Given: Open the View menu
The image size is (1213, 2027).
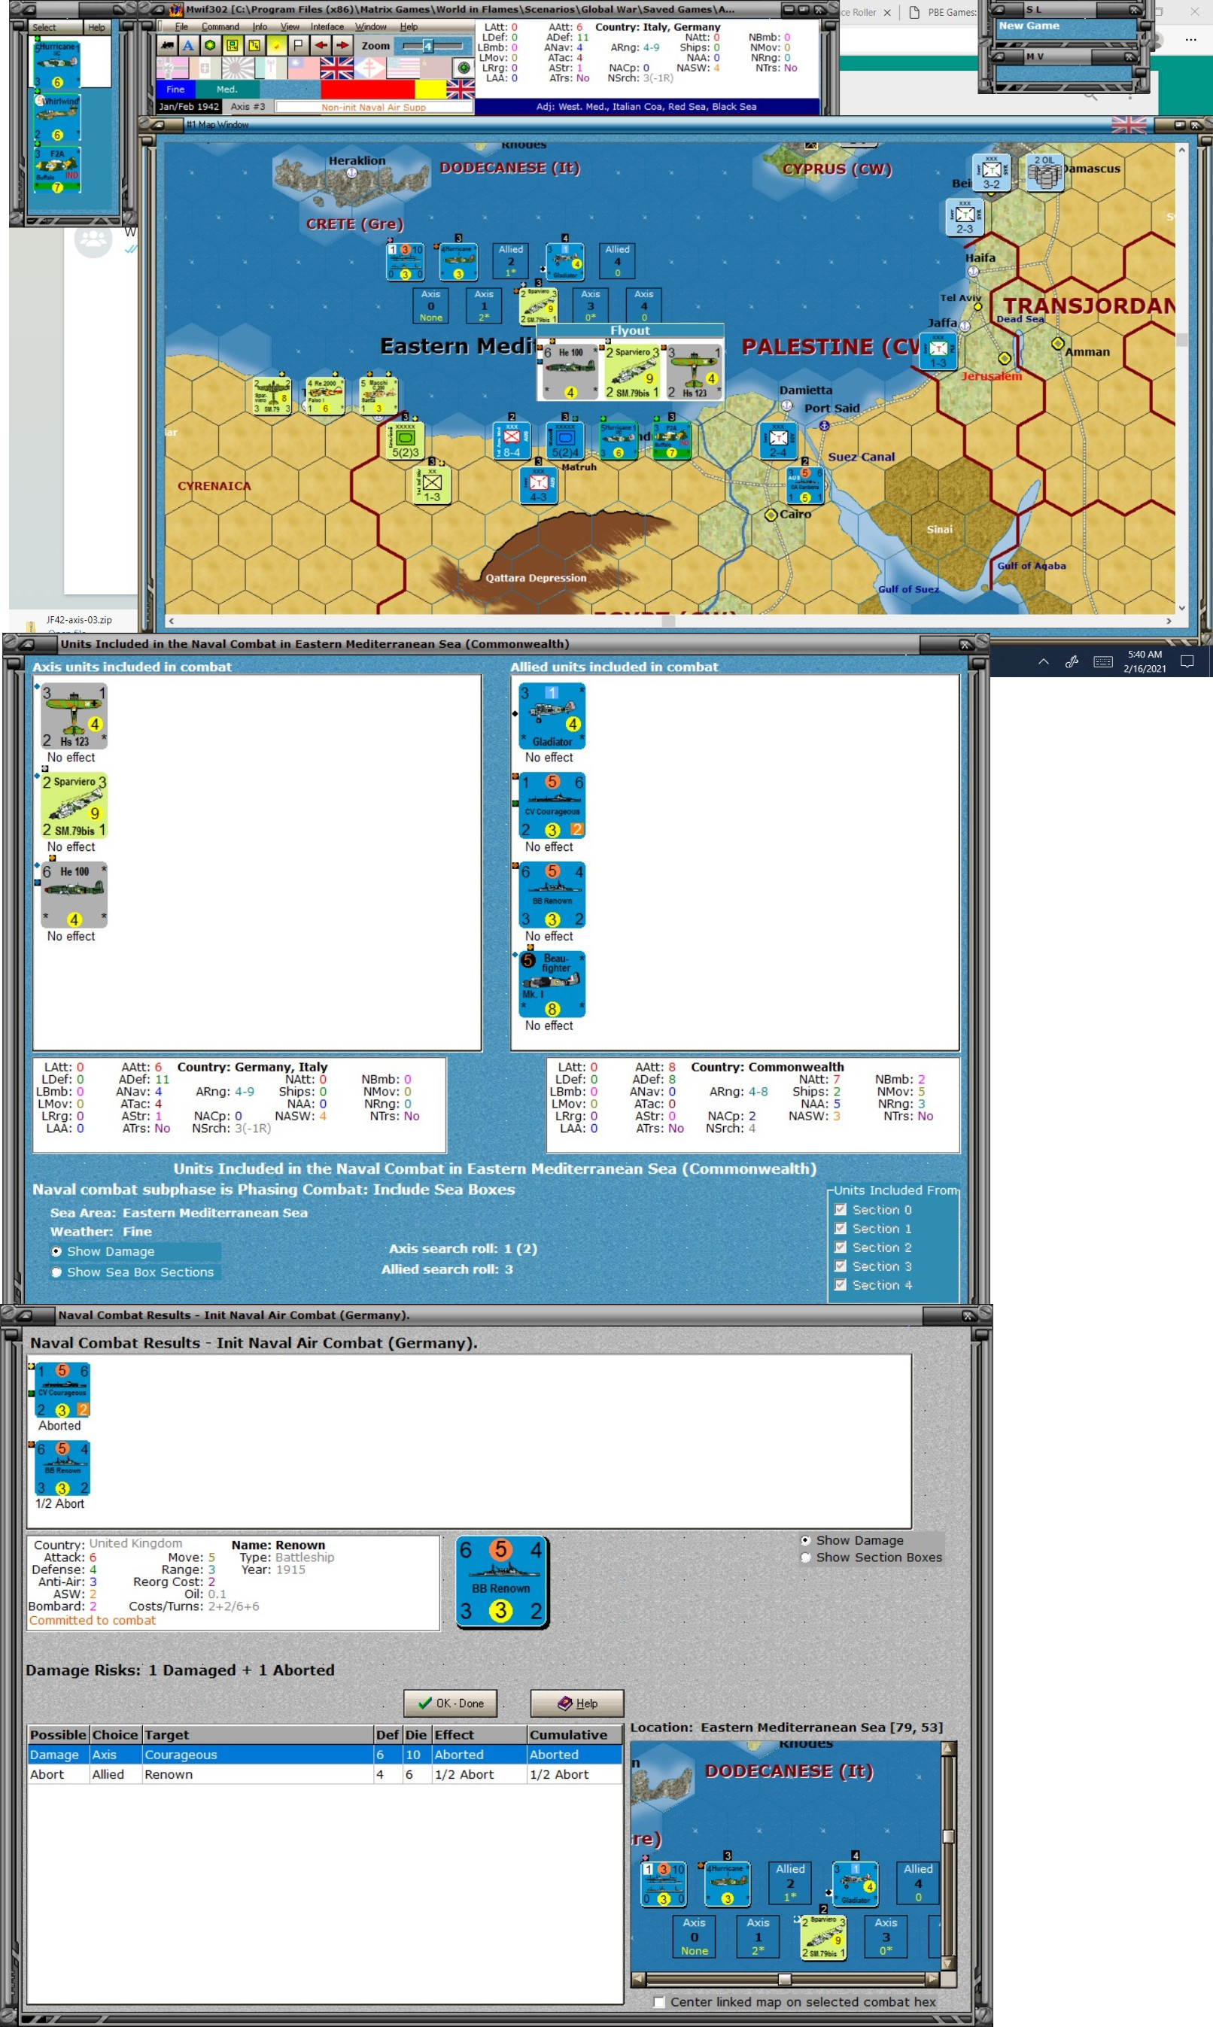Looking at the screenshot, I should tap(290, 27).
